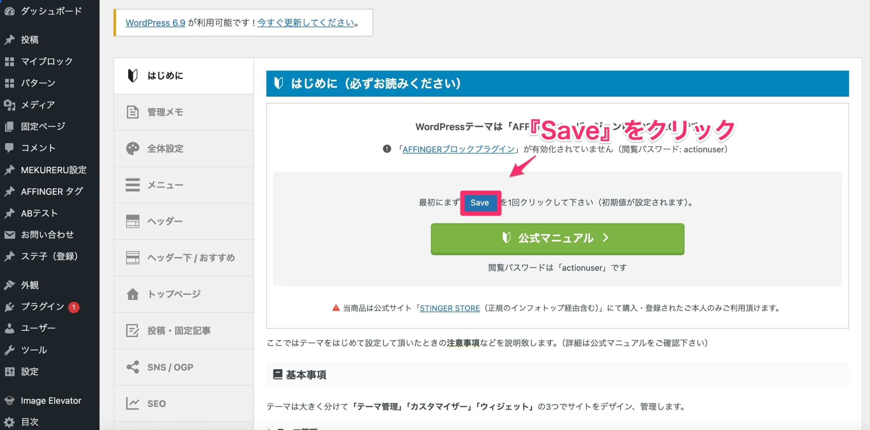Screen dimensions: 870x430
Task: Open the プラグイン menu with update badge
Action: pyautogui.click(x=42, y=307)
